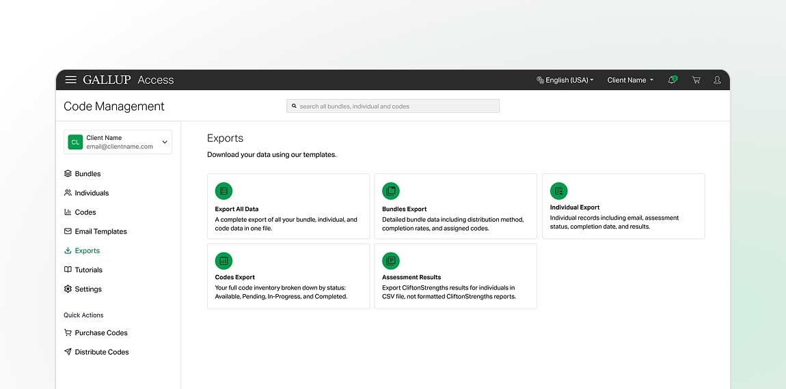Click the GALLUP Access logo
This screenshot has width=786, height=389.
(x=128, y=80)
